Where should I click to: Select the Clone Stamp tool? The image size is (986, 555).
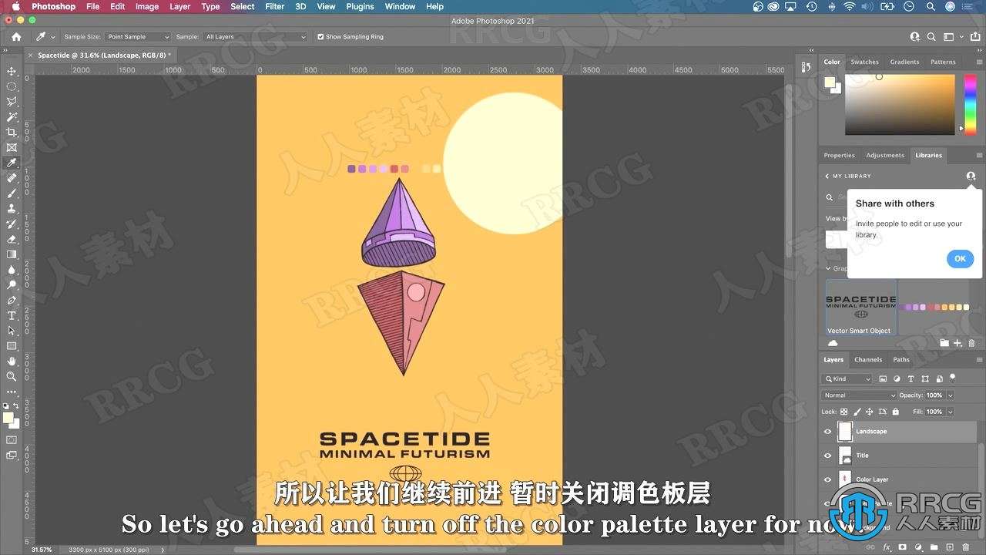[12, 208]
